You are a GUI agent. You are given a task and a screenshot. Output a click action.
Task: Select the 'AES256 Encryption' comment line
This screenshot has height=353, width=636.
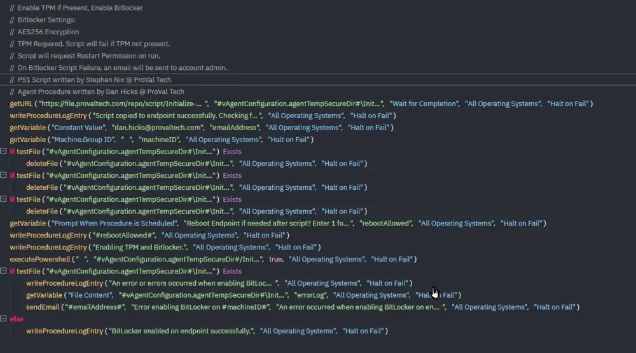coord(45,32)
